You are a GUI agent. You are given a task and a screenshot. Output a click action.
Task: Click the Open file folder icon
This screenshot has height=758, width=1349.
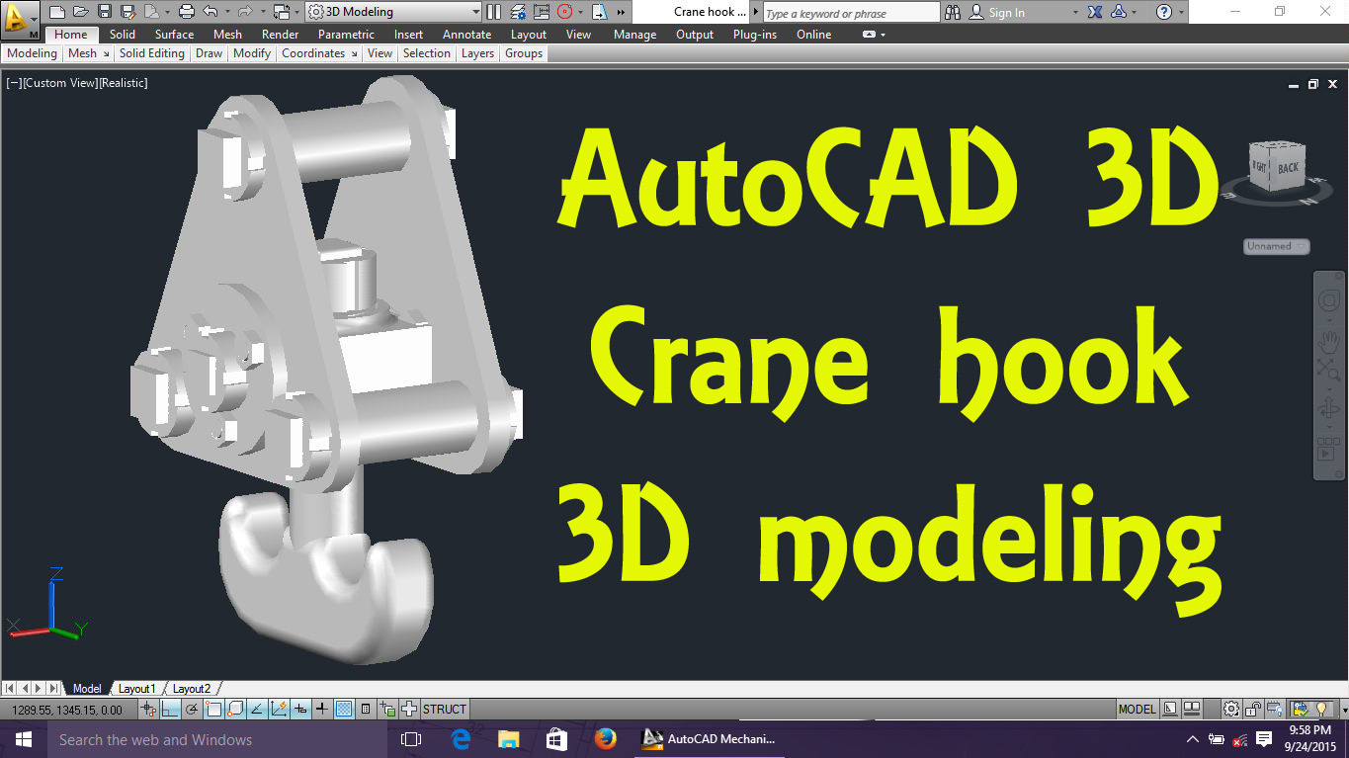[x=81, y=12]
